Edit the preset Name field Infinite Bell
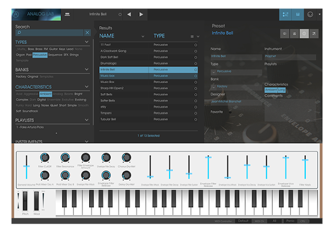The height and width of the screenshot is (232, 334). point(236,56)
